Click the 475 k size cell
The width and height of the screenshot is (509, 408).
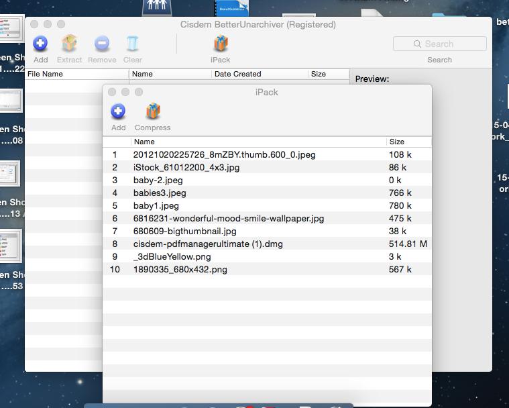(400, 218)
